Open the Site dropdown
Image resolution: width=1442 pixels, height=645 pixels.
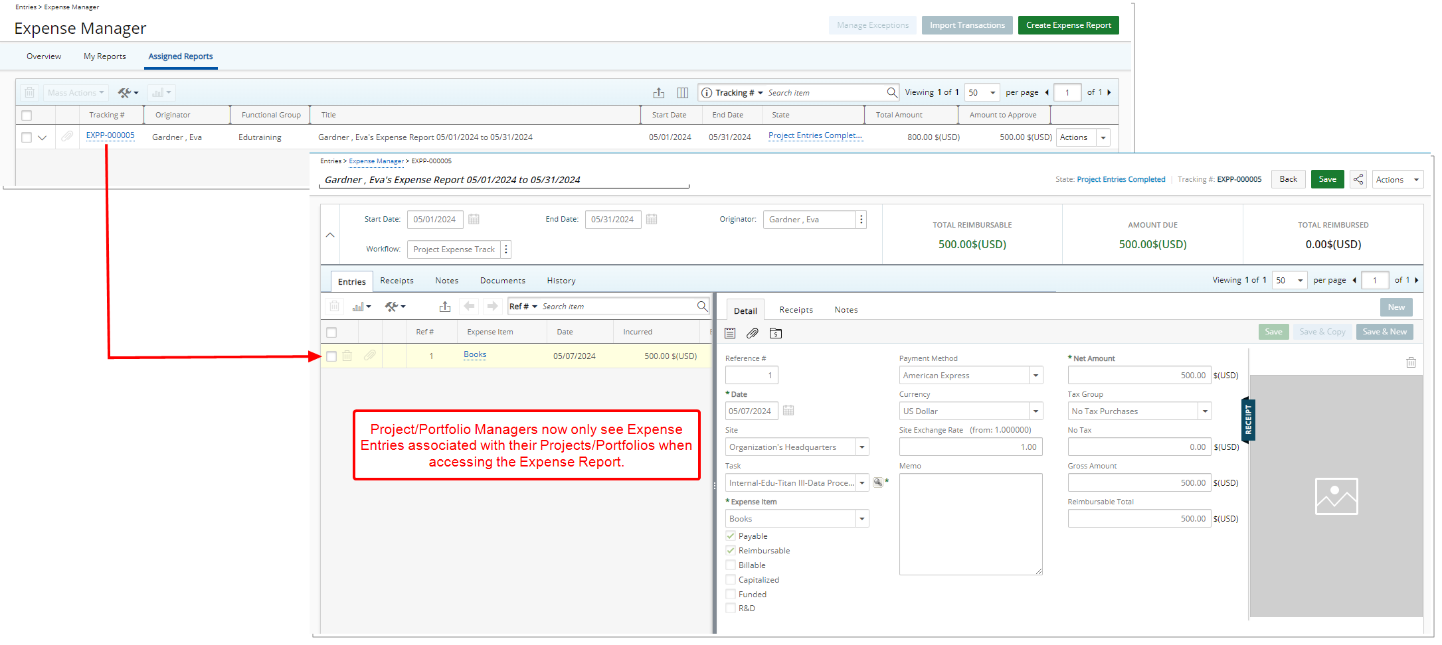[x=861, y=447]
